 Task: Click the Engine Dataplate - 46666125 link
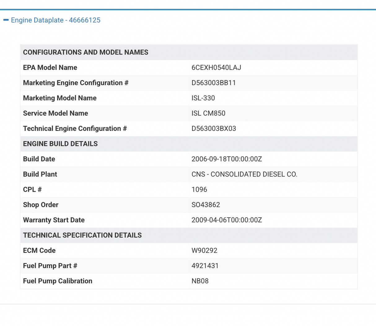coord(55,20)
